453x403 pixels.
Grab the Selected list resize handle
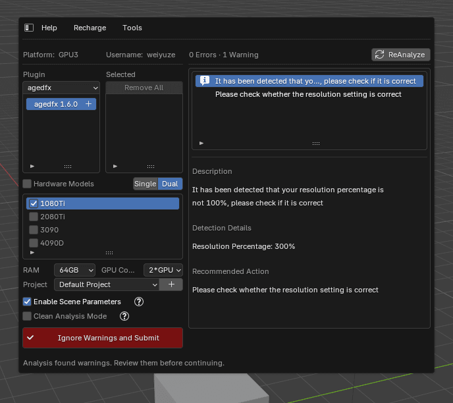pyautogui.click(x=151, y=167)
